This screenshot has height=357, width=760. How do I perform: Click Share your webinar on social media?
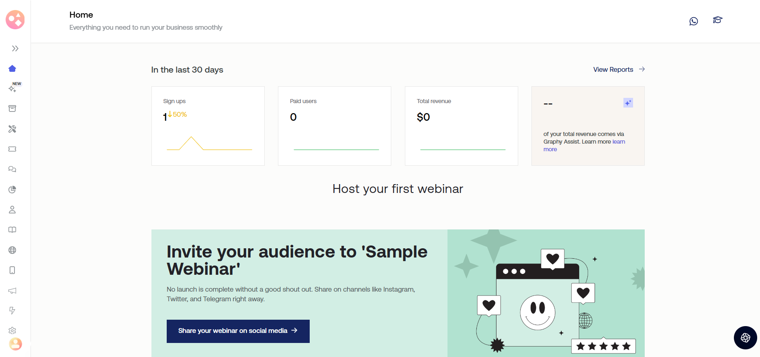[238, 331]
